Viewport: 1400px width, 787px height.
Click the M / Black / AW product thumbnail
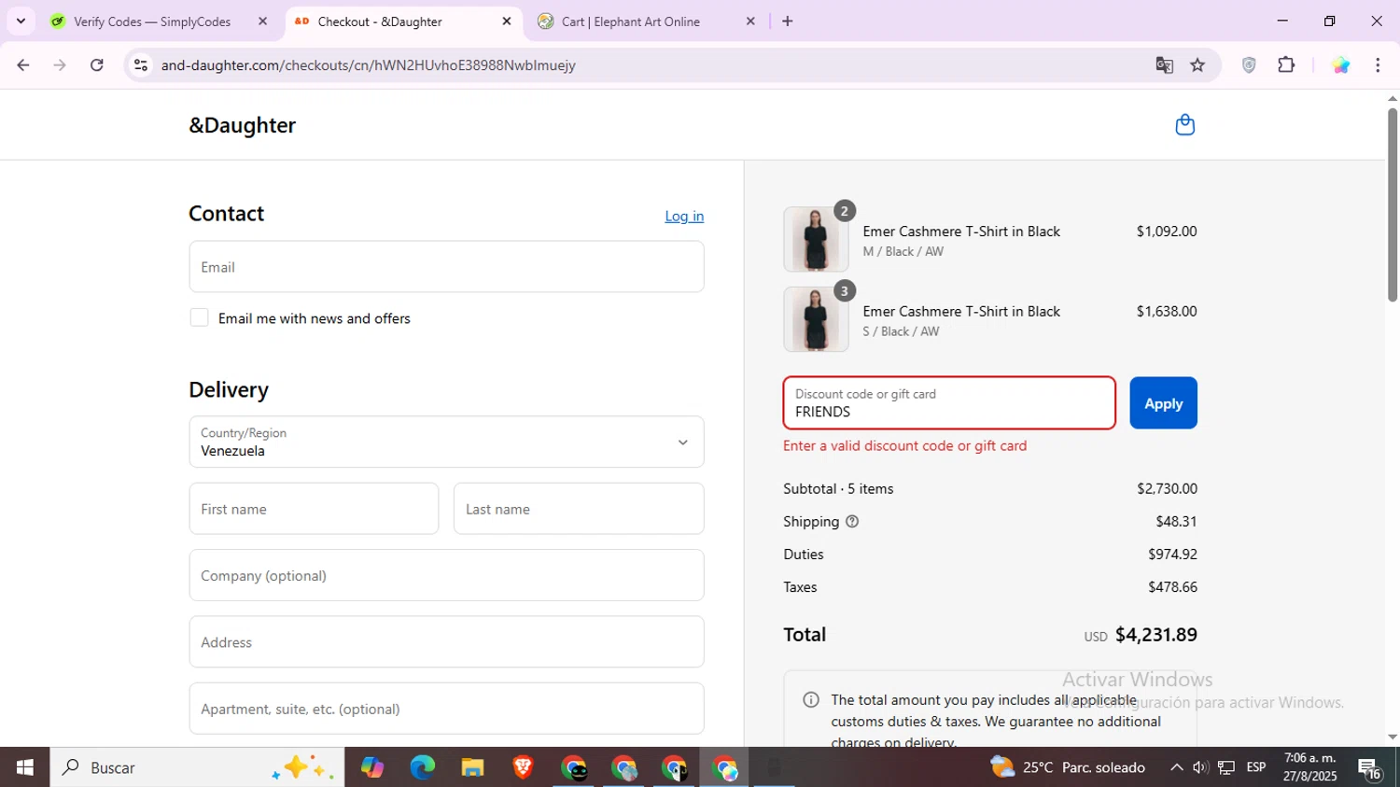[816, 240]
